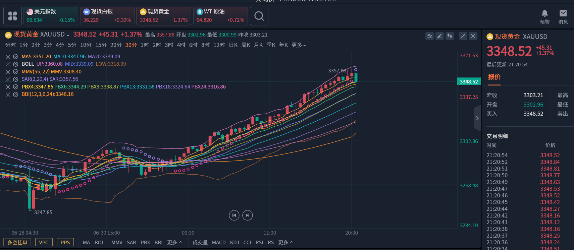The height and width of the screenshot is (250, 574).
Task: Switch to 日K timeframe
Action: (x=233, y=45)
